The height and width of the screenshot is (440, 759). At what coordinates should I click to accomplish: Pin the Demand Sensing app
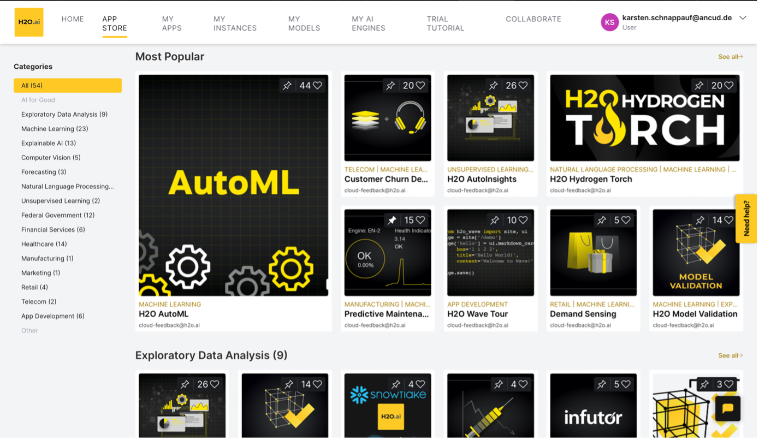(601, 220)
